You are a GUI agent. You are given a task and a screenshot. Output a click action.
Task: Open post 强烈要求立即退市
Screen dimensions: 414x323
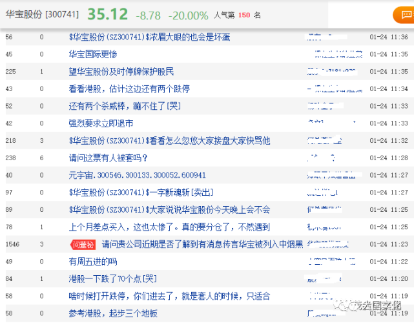pos(101,123)
